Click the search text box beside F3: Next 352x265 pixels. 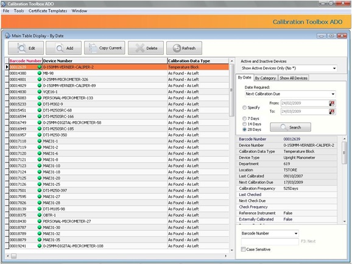point(270,241)
